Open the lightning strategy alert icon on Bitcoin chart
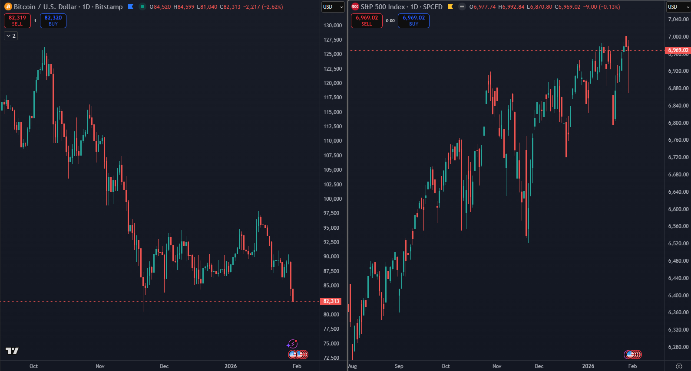The width and height of the screenshot is (691, 371). point(292,344)
